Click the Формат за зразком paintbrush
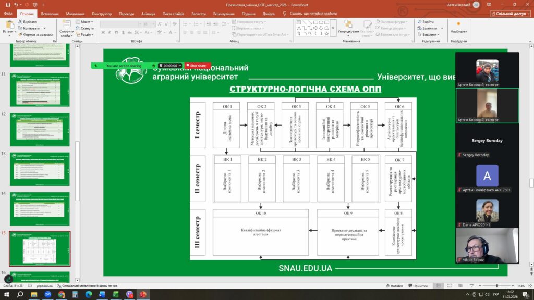Image resolution: width=534 pixels, height=300 pixels. (20, 34)
